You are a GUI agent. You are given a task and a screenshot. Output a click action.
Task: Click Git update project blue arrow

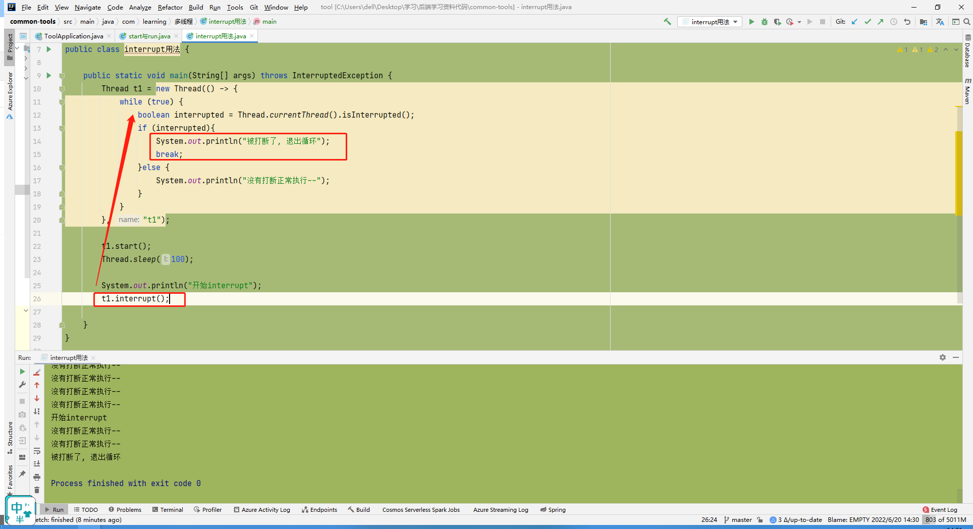coord(854,22)
